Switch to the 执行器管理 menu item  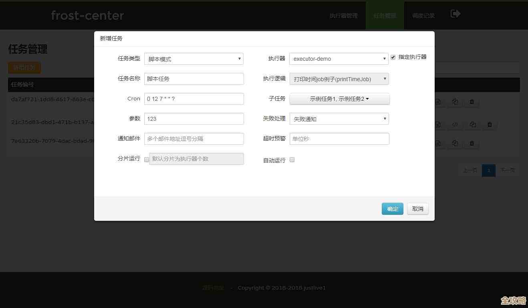pyautogui.click(x=343, y=16)
